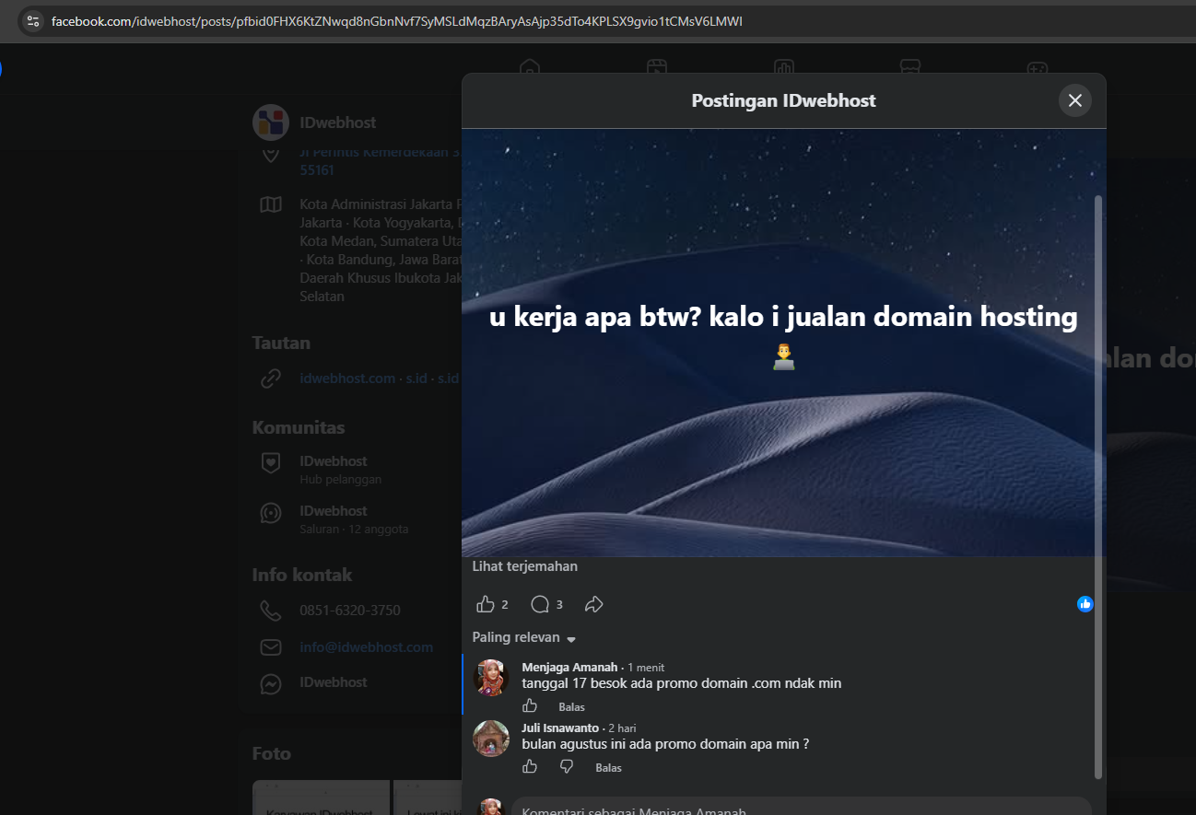Like Menjaga Amanah's comment
Viewport: 1196px width, 815px height.
point(530,706)
